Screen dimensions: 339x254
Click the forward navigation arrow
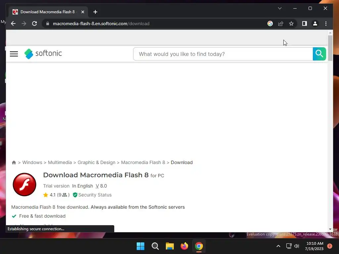[x=24, y=23]
